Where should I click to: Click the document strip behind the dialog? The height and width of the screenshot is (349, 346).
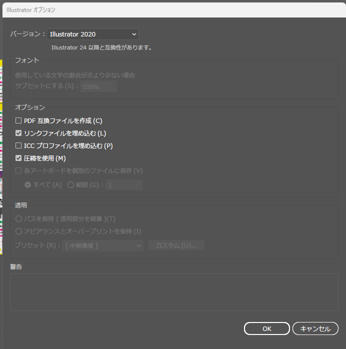click(x=1, y=150)
